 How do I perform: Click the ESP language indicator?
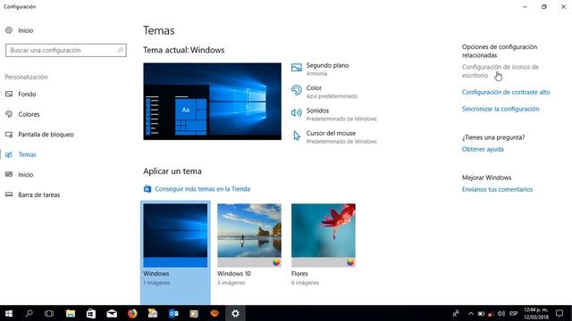click(x=514, y=313)
